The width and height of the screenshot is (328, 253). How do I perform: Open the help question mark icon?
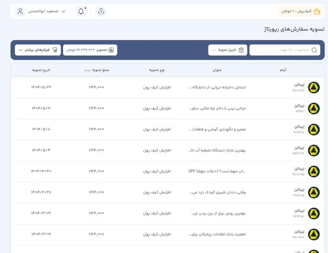101,11
